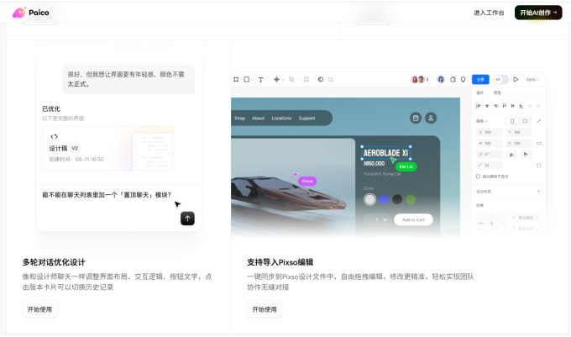This screenshot has height=337, width=571.
Task: Click the flip horizontal icon
Action: [x=511, y=155]
